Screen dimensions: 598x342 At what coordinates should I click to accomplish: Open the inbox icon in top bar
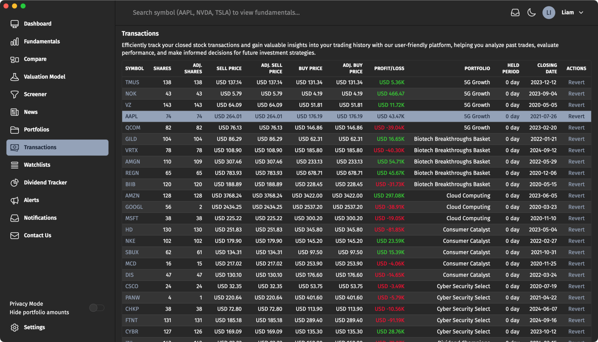(x=515, y=13)
